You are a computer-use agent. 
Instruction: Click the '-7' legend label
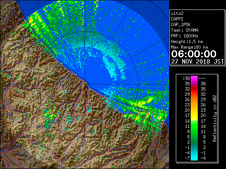[188, 158]
